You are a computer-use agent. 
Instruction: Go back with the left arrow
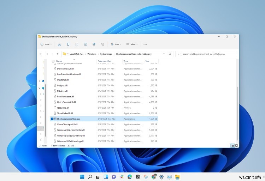click(x=41, y=54)
